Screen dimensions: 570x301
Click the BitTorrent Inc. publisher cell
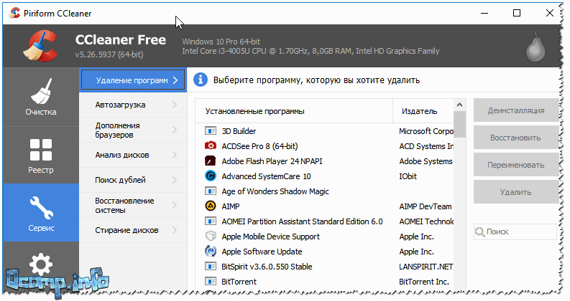[424, 282]
